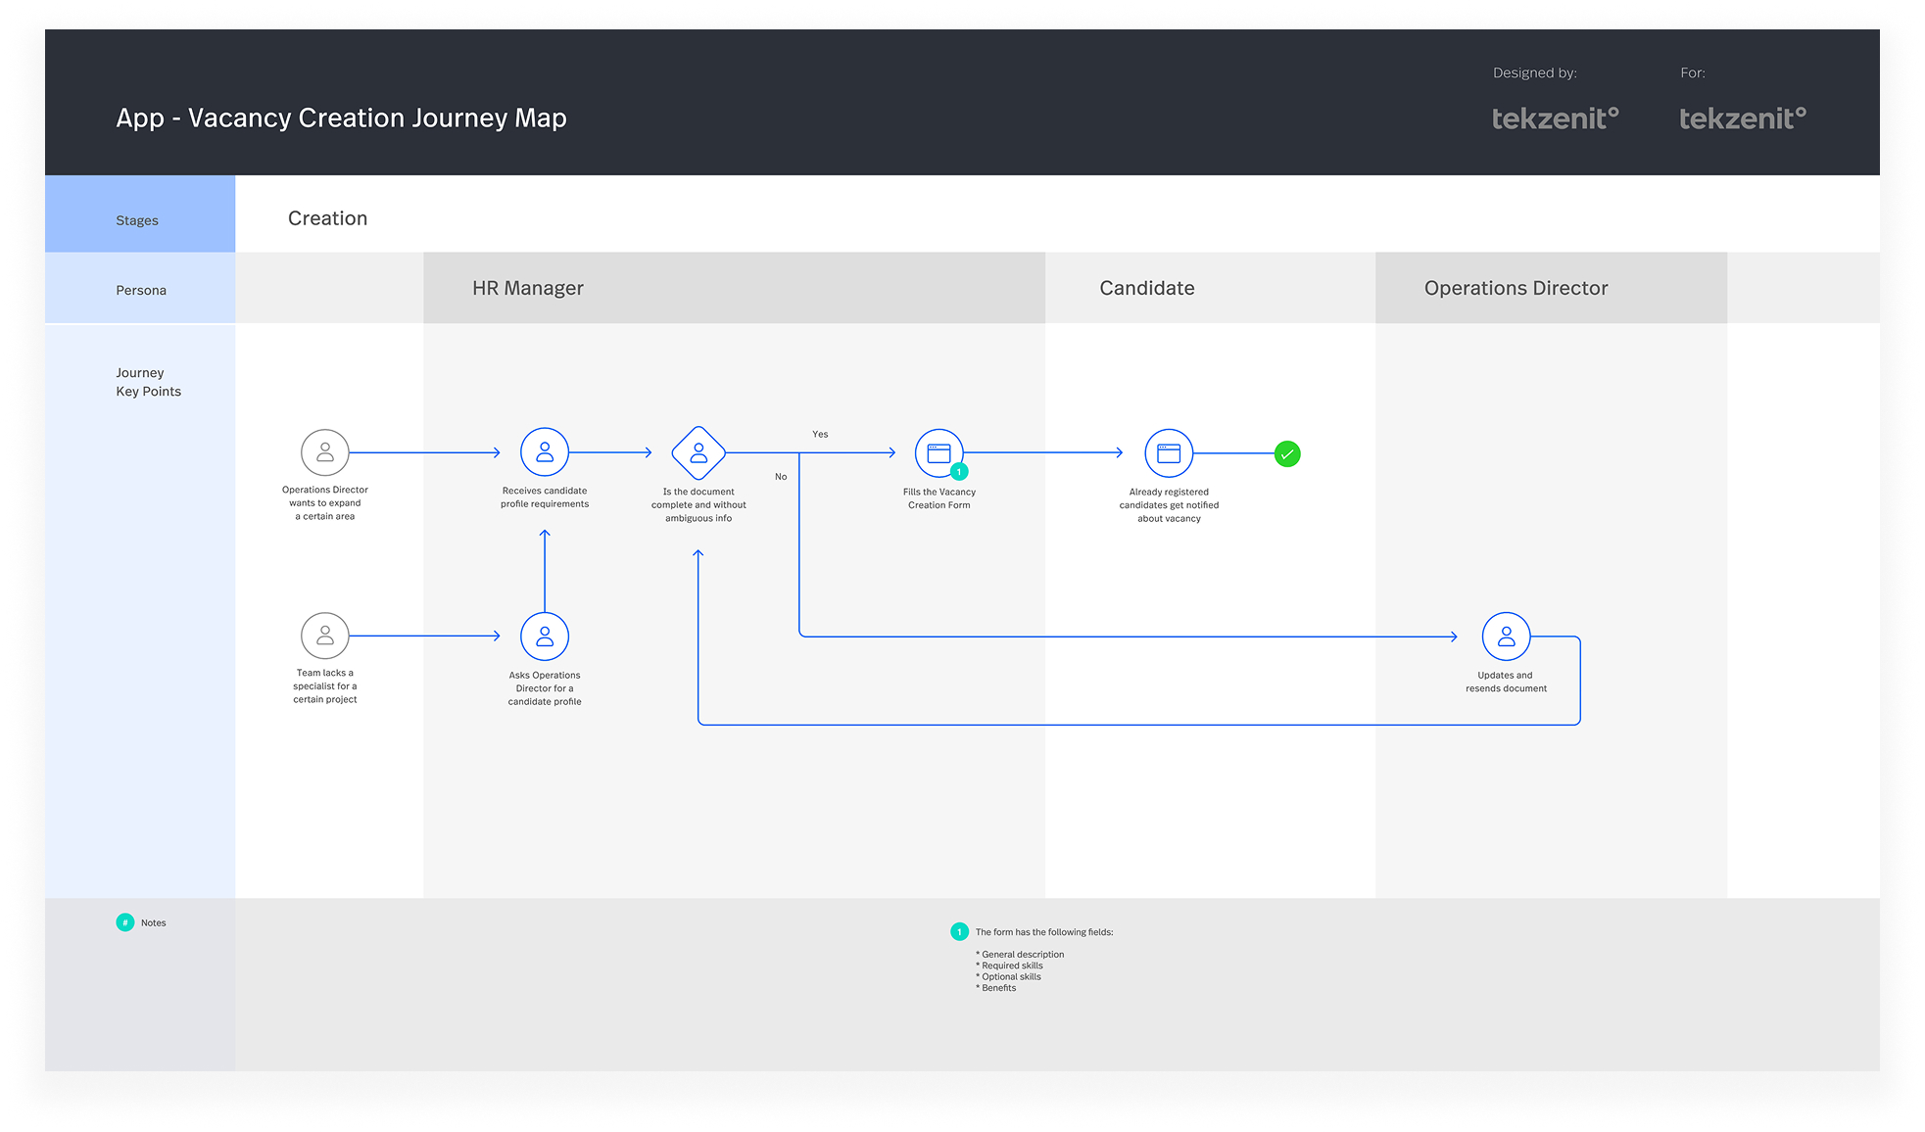The image size is (1925, 1132).
Task: Click the 'No' branch label
Action: 781,477
